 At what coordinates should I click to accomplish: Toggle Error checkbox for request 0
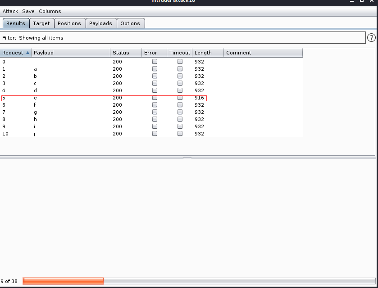point(155,62)
